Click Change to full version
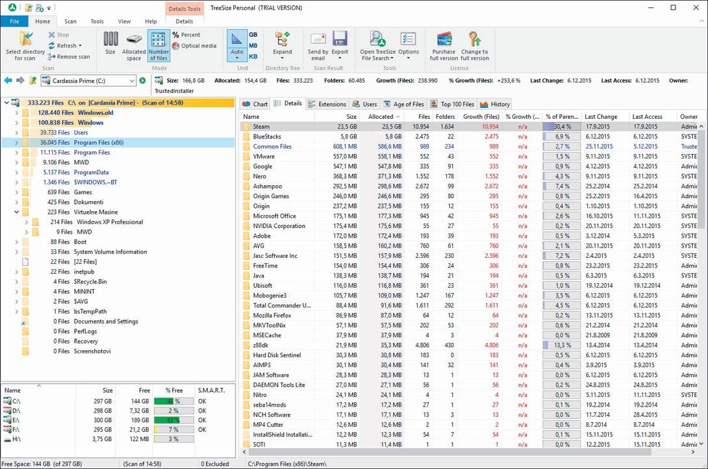708x469 pixels. [475, 45]
